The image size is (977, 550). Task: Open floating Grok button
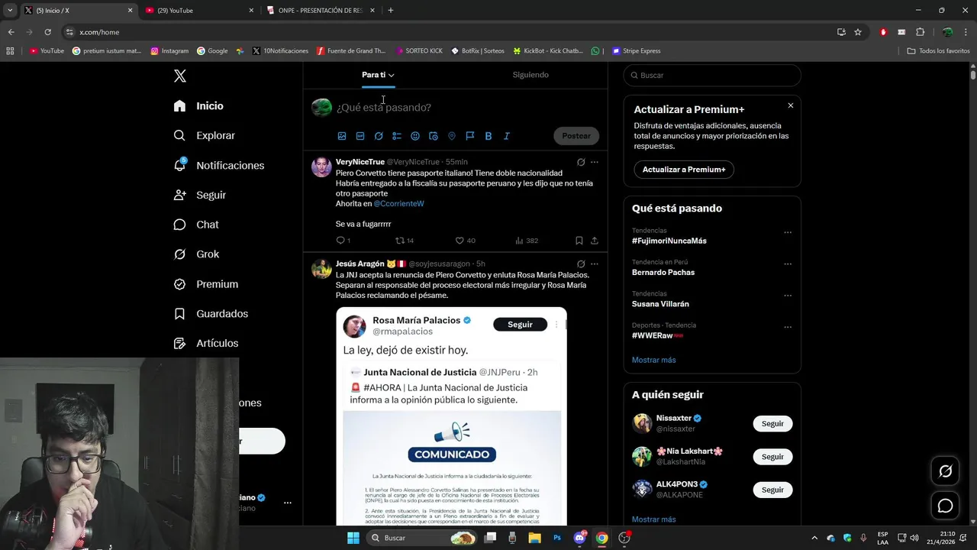(945, 471)
